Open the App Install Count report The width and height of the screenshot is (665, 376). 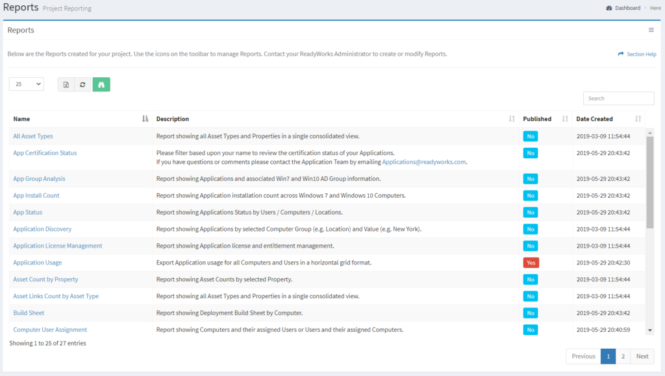(36, 195)
